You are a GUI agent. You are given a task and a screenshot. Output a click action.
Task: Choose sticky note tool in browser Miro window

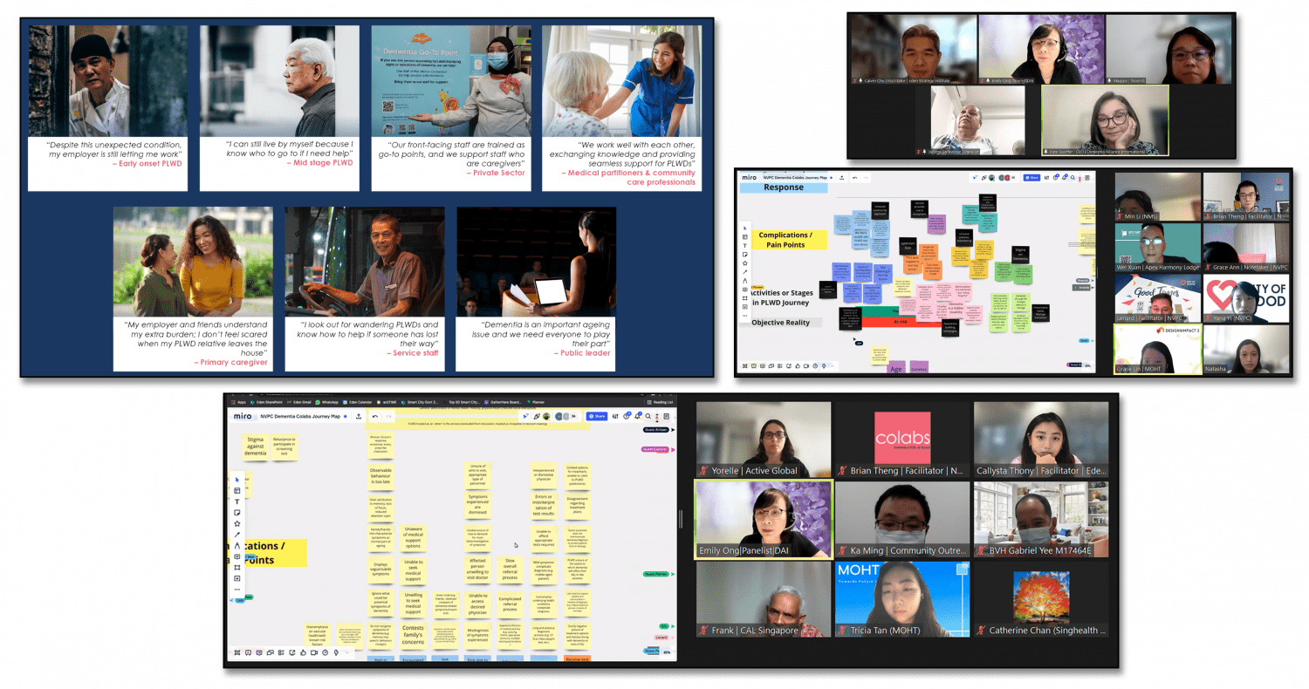(237, 513)
